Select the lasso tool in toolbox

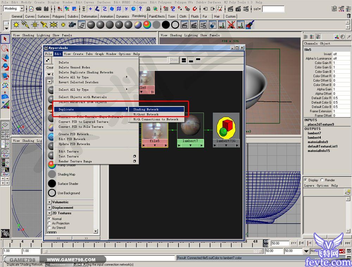5,48
